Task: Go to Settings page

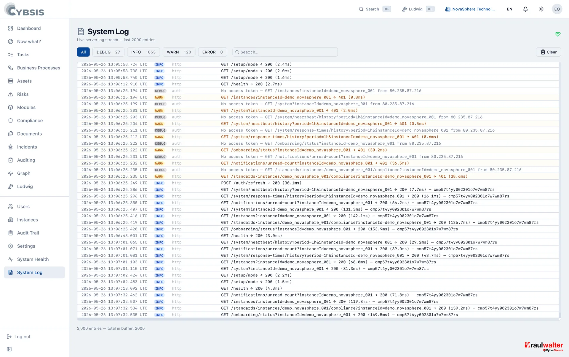Action: tap(34, 246)
